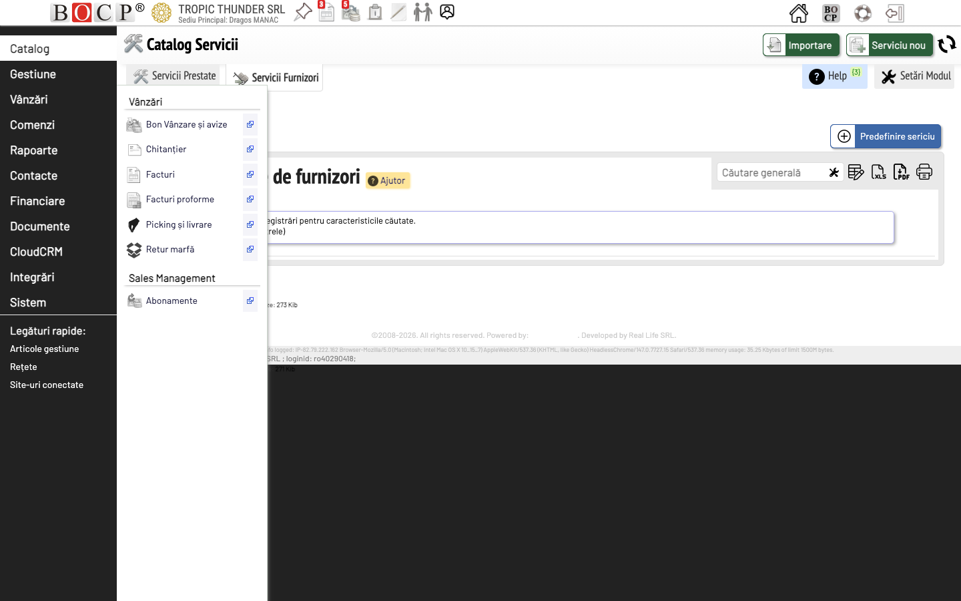Open Bon Vânzare și avize in new window
961x601 pixels.
coord(250,124)
